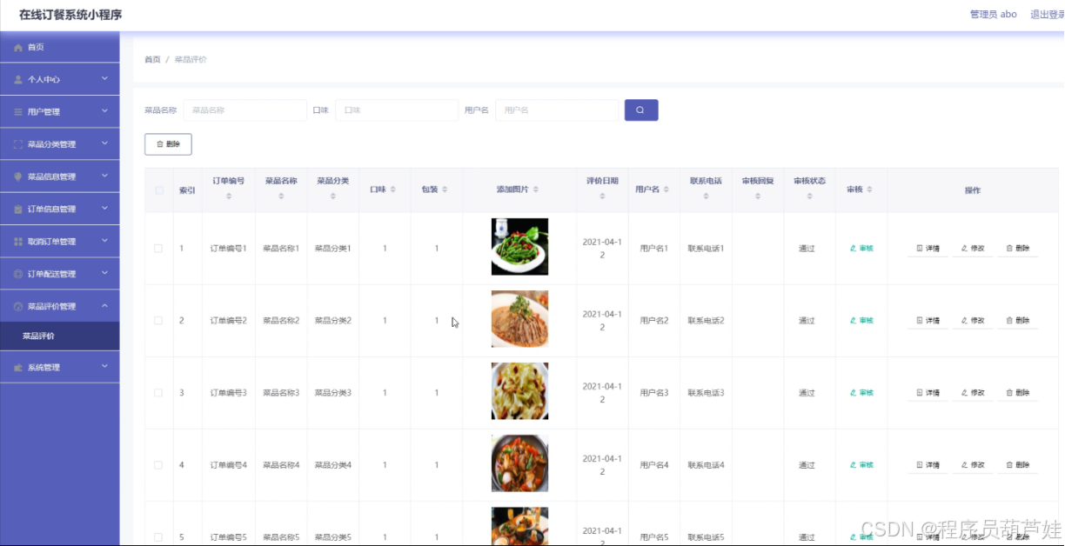Click 删除 for row 用户名3
1065x546 pixels.
pyautogui.click(x=1018, y=393)
